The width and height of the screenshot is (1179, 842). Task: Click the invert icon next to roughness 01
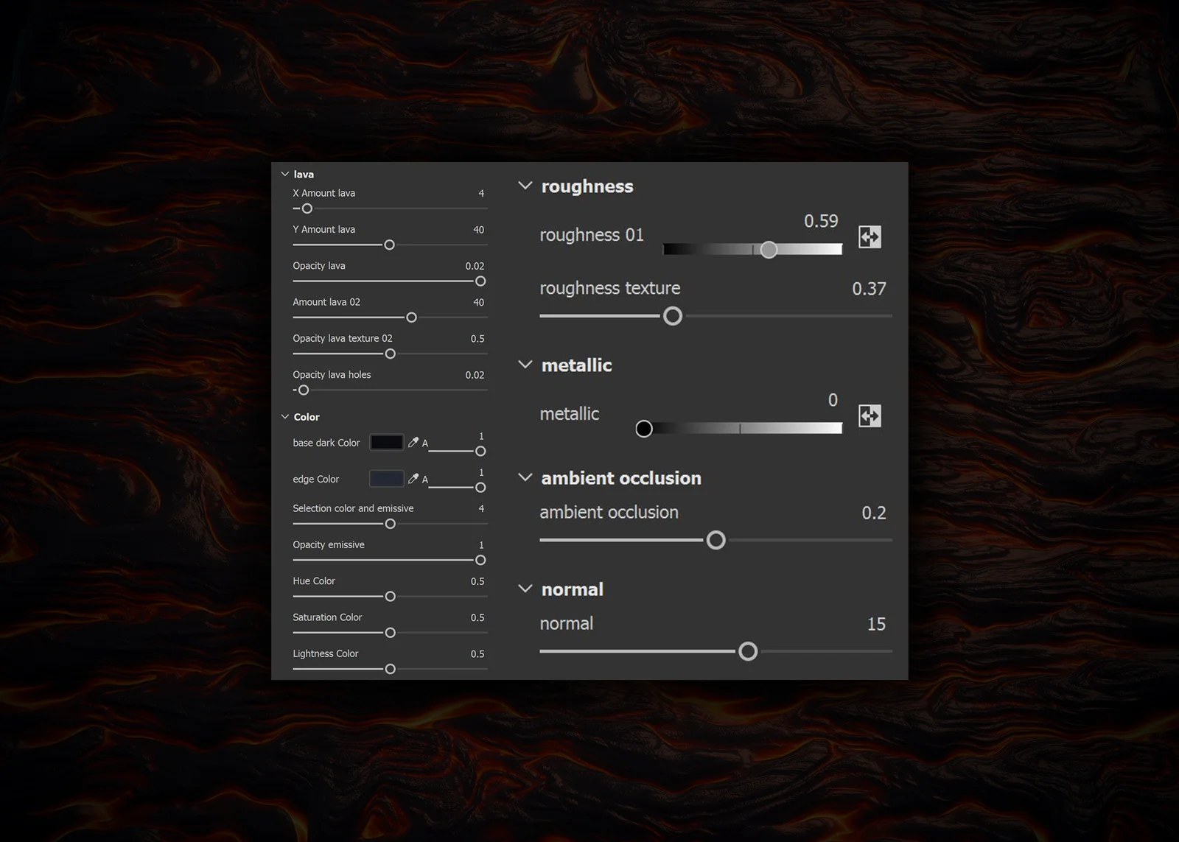869,237
